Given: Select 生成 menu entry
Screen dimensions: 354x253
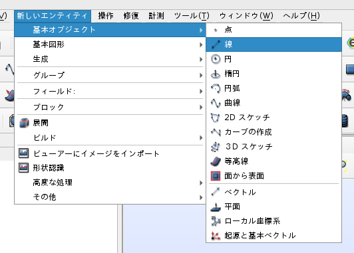Looking at the screenshot, I should [x=110, y=59].
